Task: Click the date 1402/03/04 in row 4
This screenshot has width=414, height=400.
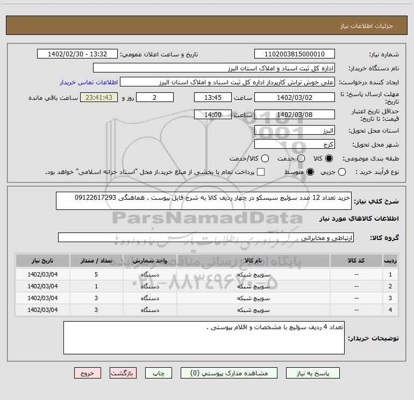Action: coord(42,310)
